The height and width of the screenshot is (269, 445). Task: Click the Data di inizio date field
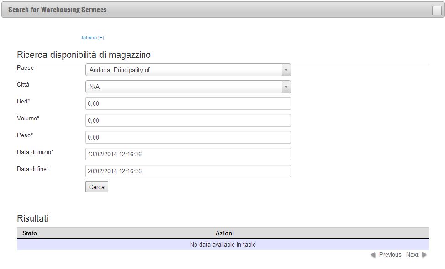pos(188,154)
